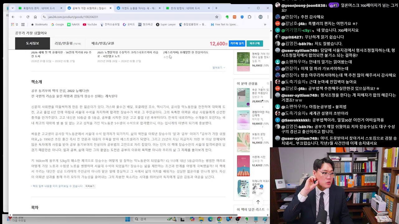
Task: Open the Chrome home page button
Action: [35, 17]
